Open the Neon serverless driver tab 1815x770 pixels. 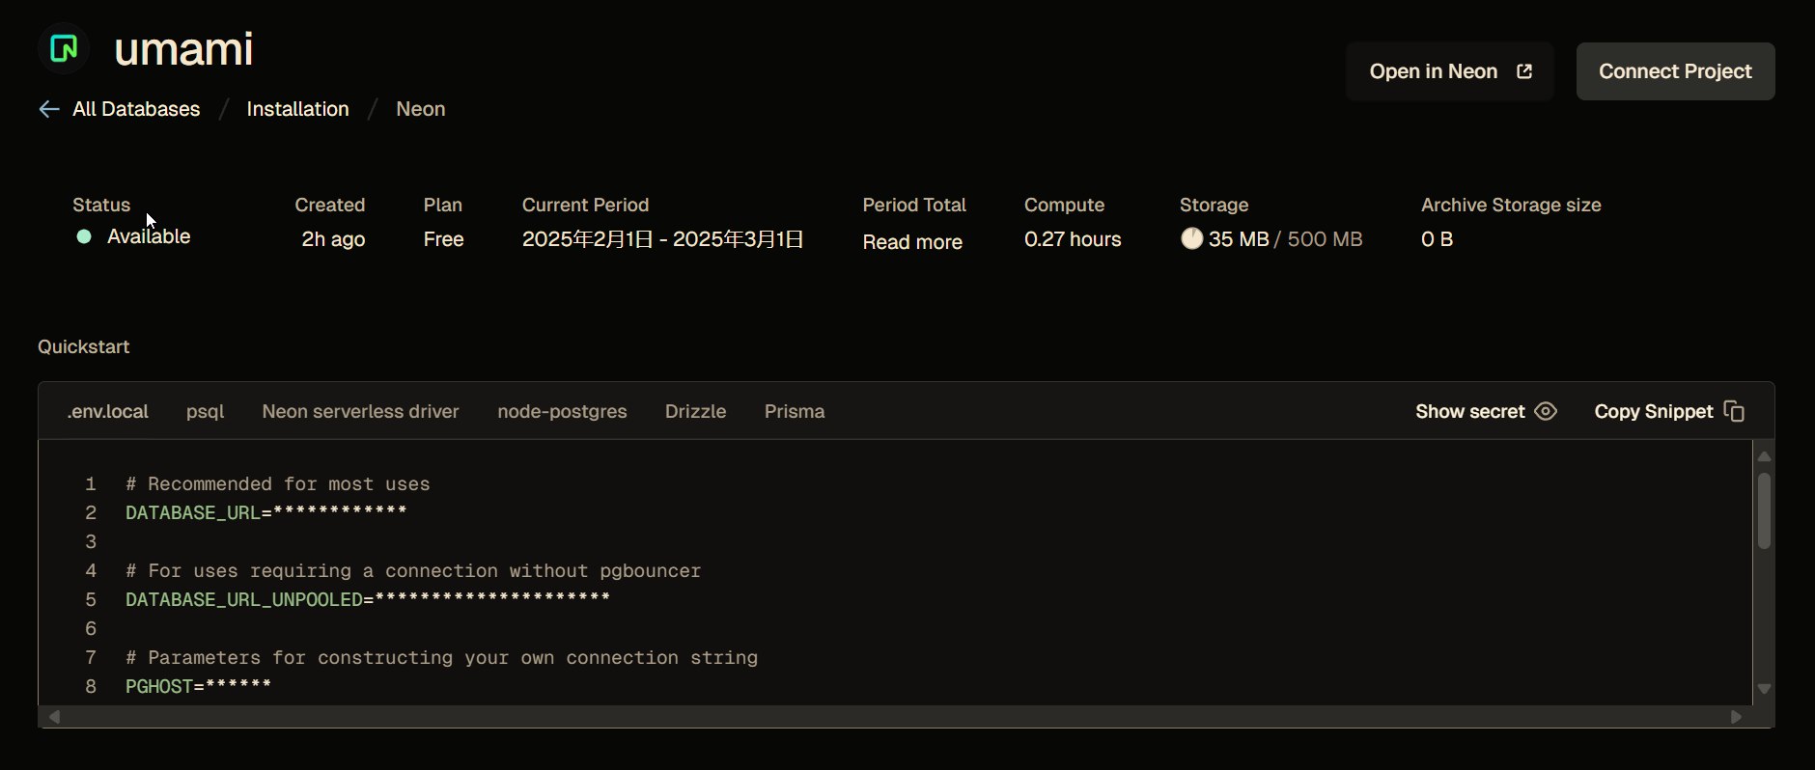click(x=360, y=411)
